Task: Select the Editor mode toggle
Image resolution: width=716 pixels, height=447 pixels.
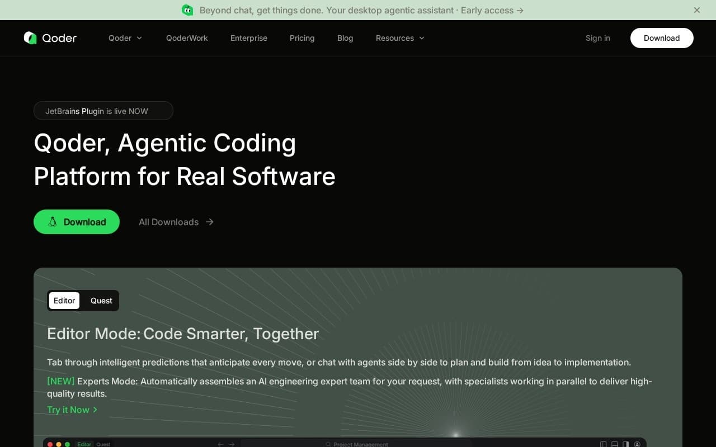Action: click(64, 301)
